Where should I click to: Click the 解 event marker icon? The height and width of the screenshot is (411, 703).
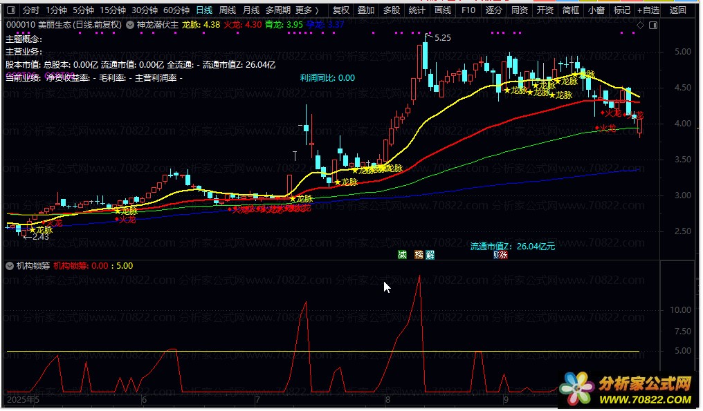[x=430, y=255]
